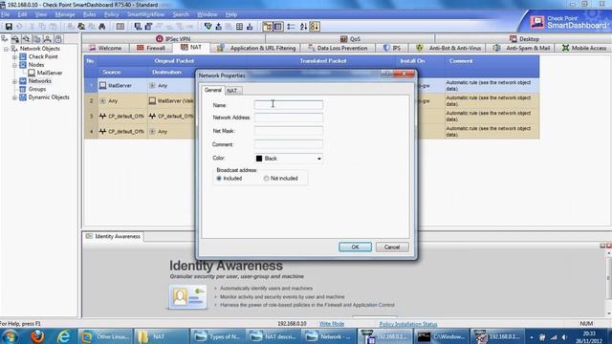Click the Groups folder icon in tree
612x344 pixels.
point(23,89)
